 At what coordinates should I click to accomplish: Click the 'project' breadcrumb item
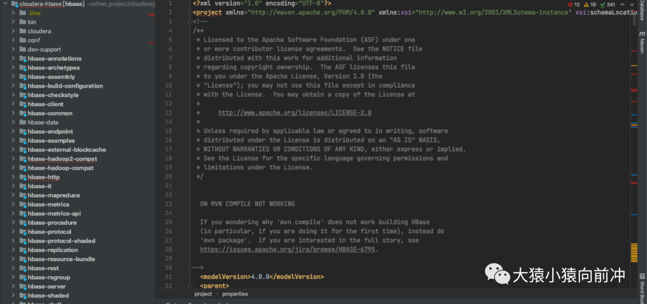pos(203,294)
